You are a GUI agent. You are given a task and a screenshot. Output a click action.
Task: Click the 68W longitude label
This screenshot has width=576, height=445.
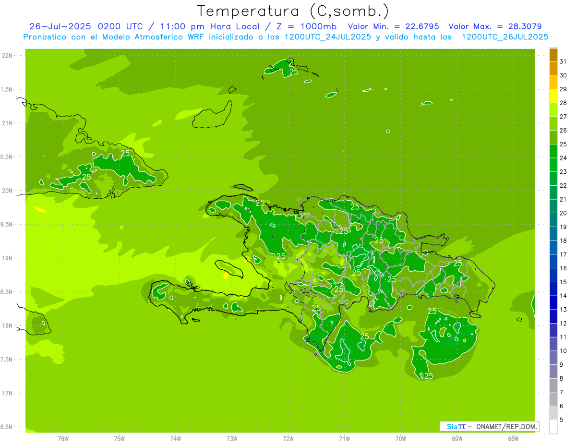click(x=513, y=438)
